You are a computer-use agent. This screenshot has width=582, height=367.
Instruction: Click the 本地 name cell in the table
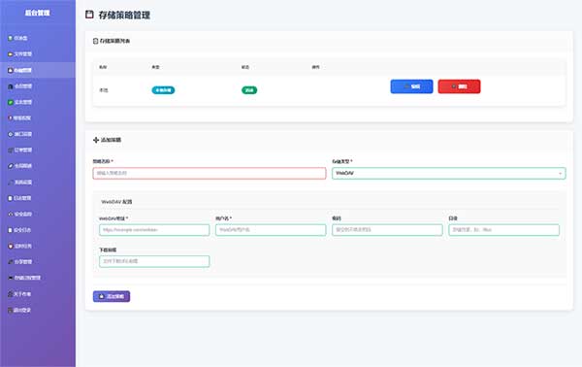point(104,90)
